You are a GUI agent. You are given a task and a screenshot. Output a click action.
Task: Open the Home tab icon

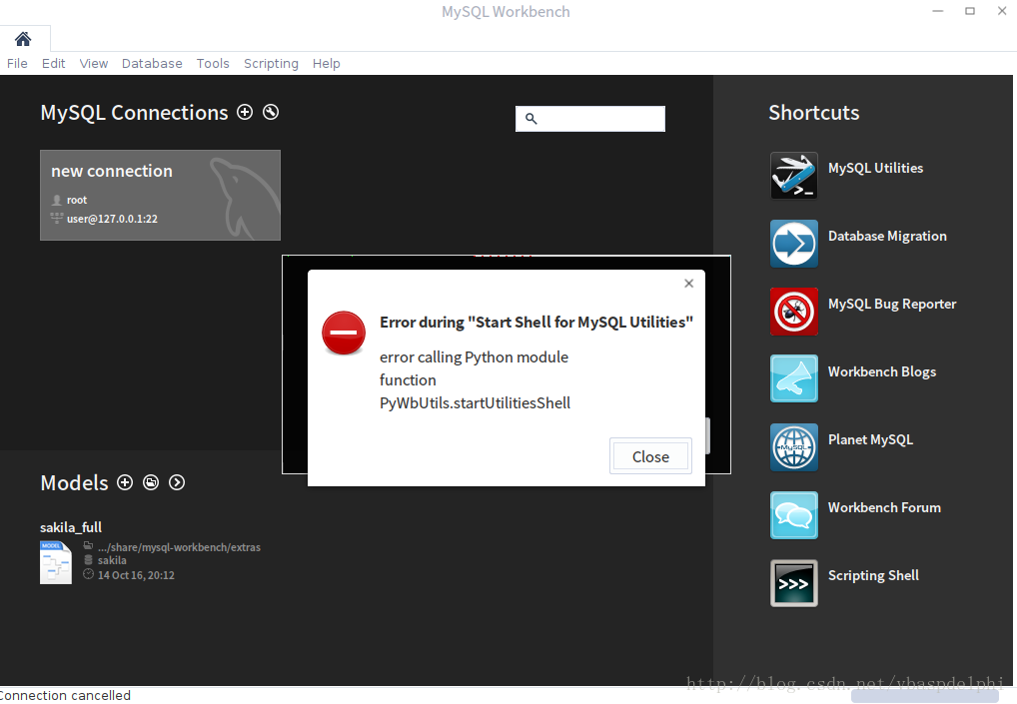click(23, 39)
